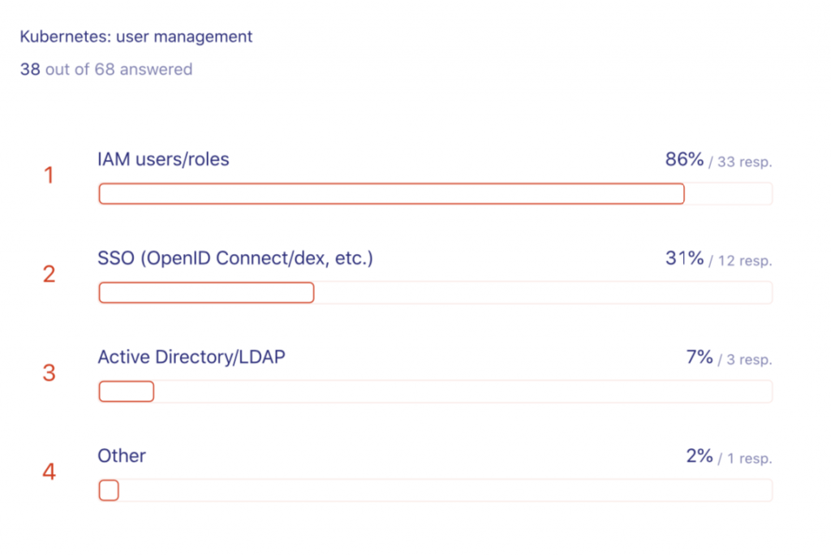Click the small filled bar for Other
Viewport: 831px width, 556px height.
coord(109,490)
